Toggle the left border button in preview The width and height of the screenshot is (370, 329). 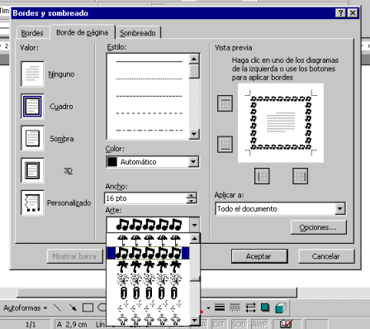coord(262,176)
